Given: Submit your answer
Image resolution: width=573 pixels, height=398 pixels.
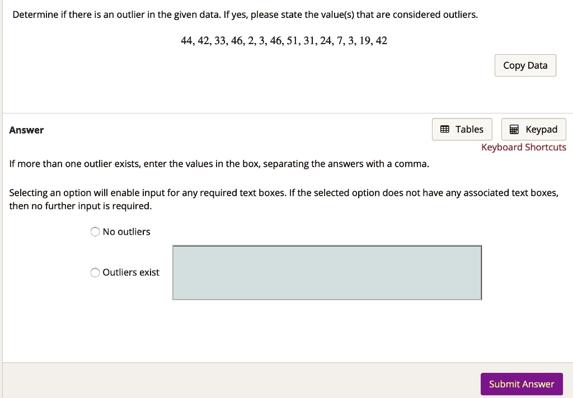Looking at the screenshot, I should [521, 384].
